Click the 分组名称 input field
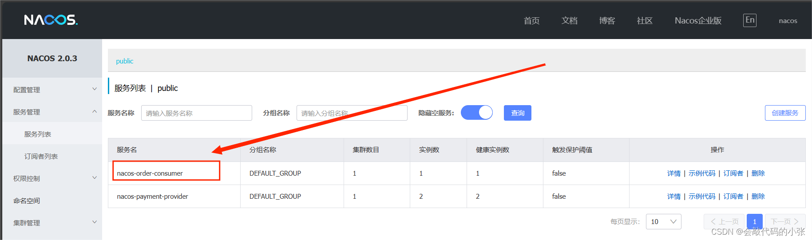This screenshot has height=240, width=812. point(352,113)
